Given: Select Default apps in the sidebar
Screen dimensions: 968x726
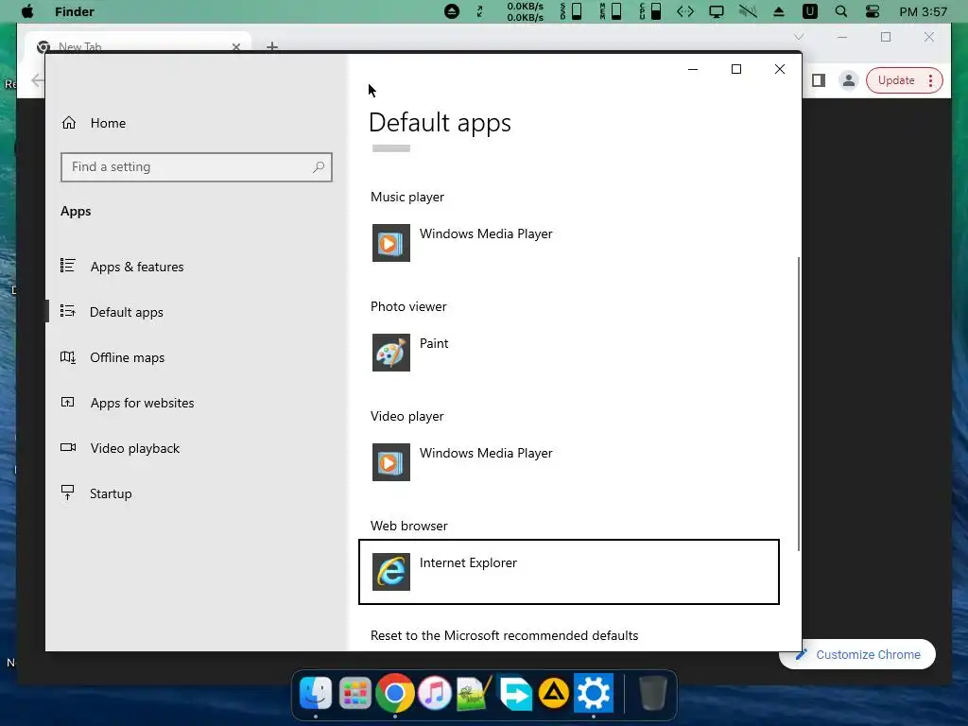Looking at the screenshot, I should 127,312.
